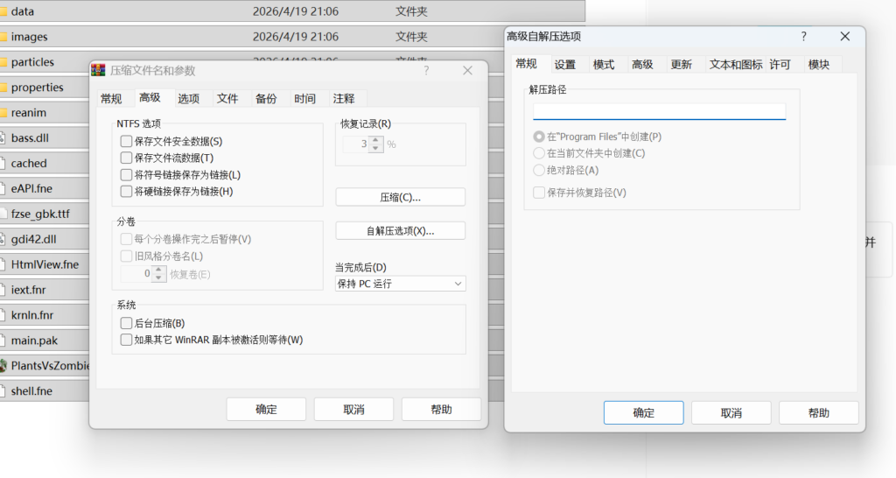Image resolution: width=896 pixels, height=478 pixels.
Task: Click the up arrow on 恢复记录 percentage spinner
Action: coord(376,140)
